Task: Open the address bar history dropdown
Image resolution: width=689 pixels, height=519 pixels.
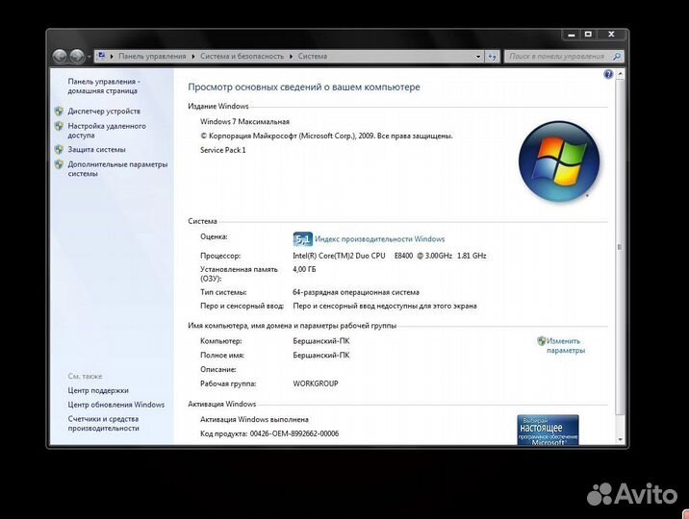Action: [x=478, y=57]
